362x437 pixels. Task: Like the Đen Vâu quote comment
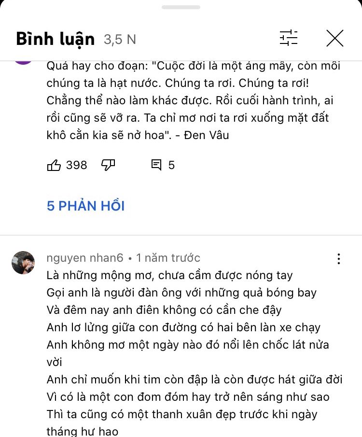point(54,165)
